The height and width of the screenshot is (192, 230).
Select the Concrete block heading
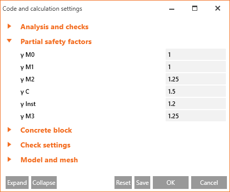[x=46, y=130]
